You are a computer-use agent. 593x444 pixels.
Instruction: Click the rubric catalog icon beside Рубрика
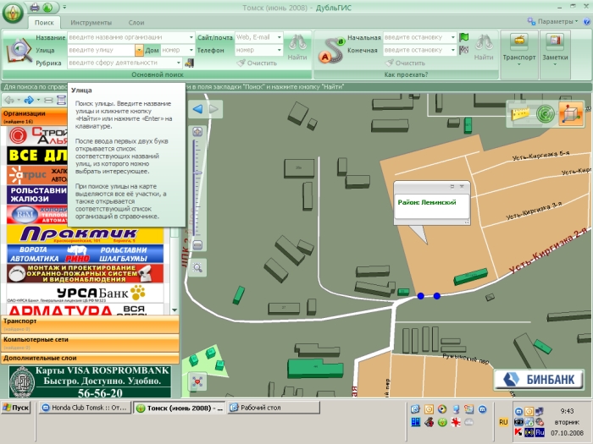(189, 63)
